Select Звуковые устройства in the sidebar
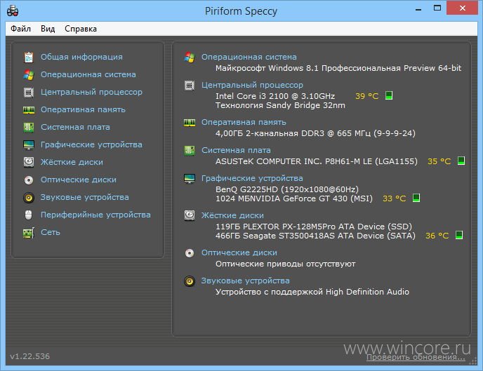The width and height of the screenshot is (483, 371). 85,197
